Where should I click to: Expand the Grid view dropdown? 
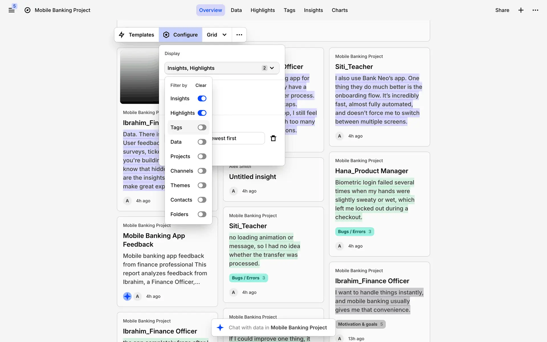pos(217,35)
